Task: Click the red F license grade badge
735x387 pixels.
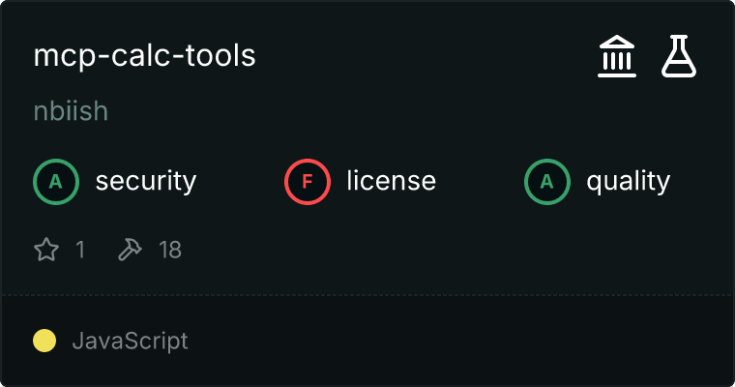Action: [307, 181]
